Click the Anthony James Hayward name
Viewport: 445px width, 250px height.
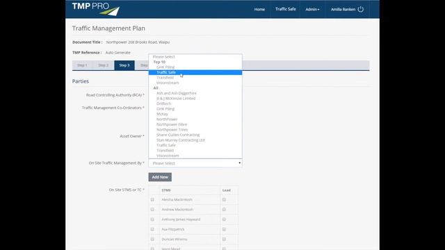click(181, 219)
